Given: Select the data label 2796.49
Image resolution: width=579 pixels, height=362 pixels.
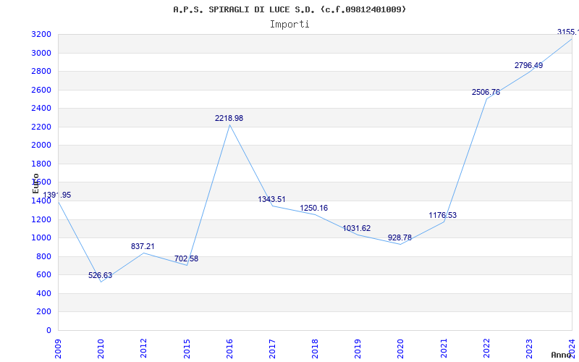Looking at the screenshot, I should coord(528,65).
